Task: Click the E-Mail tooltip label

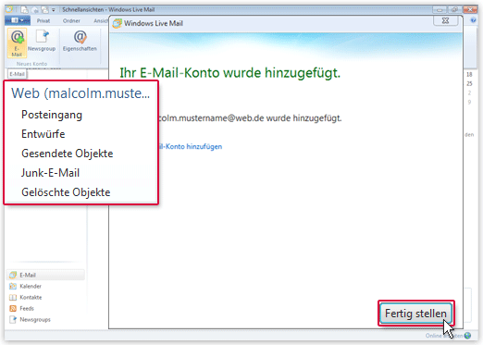Action: click(17, 74)
